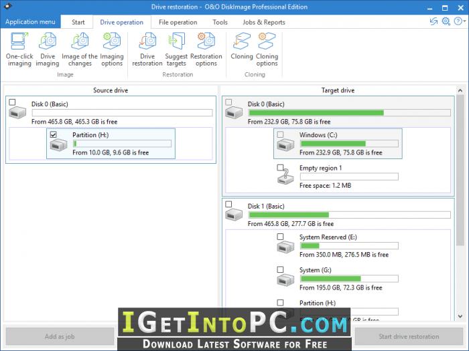This screenshot has height=351, width=469.
Task: Open Cloning options
Action: [x=267, y=49]
